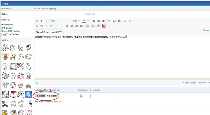Image resolution: width=210 pixels, height=115 pixels.
Task: Click the log out link
Action: [x=52, y=8]
